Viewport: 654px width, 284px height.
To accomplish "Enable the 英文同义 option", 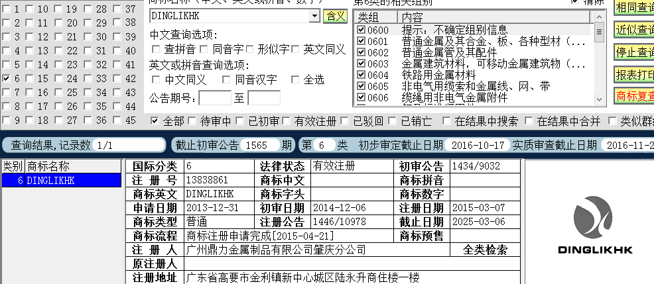I will 295,49.
